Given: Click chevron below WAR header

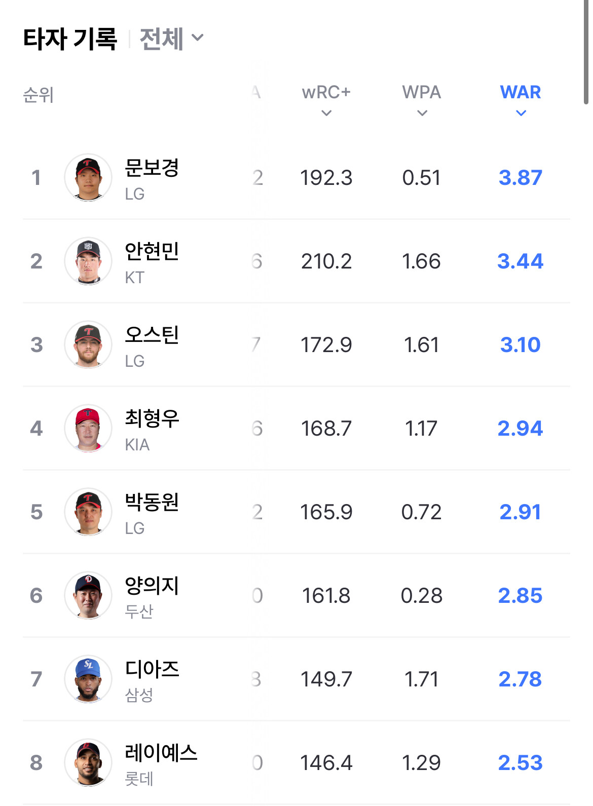Looking at the screenshot, I should [x=521, y=113].
